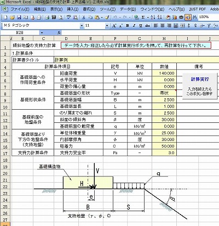Click the Undo arrow icon

coord(115,18)
